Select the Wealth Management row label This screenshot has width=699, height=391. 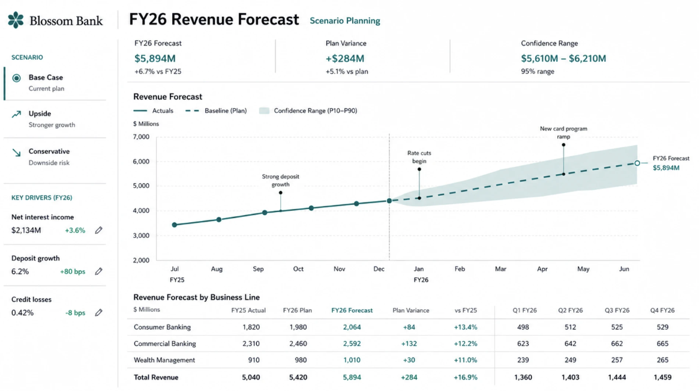pyautogui.click(x=164, y=360)
